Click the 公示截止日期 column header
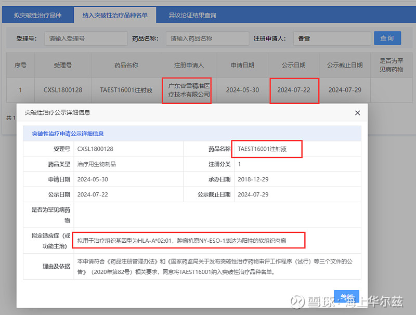 click(x=345, y=65)
